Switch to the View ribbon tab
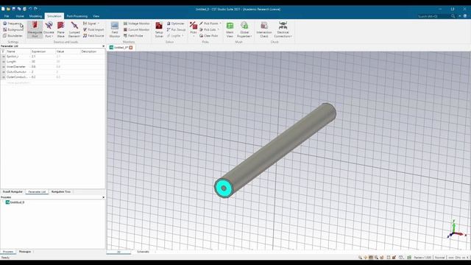Image resolution: width=471 pixels, height=265 pixels. [96, 16]
